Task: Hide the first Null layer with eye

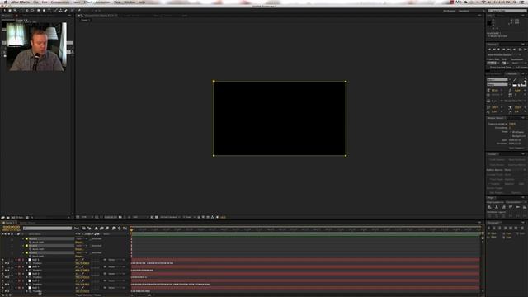Action: 2,260
